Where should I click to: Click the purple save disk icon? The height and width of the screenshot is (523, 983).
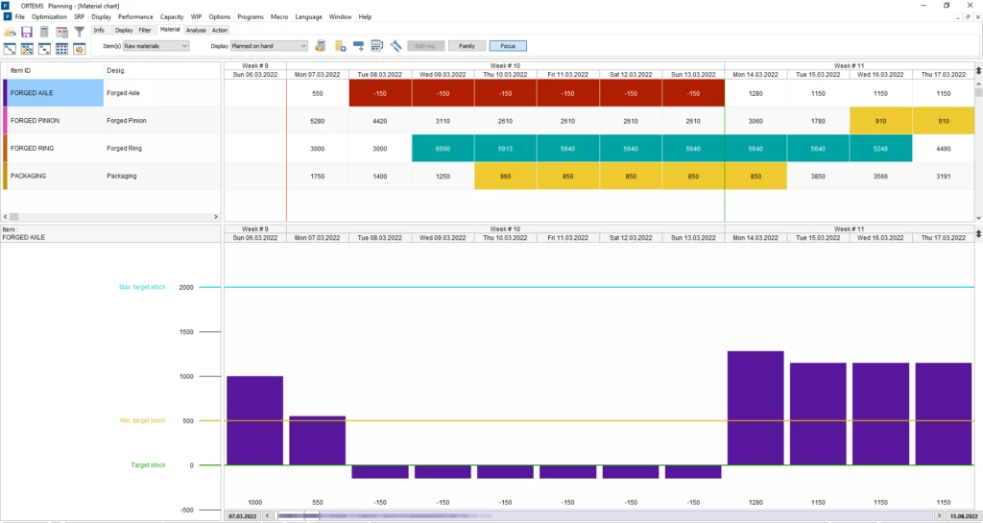27,32
